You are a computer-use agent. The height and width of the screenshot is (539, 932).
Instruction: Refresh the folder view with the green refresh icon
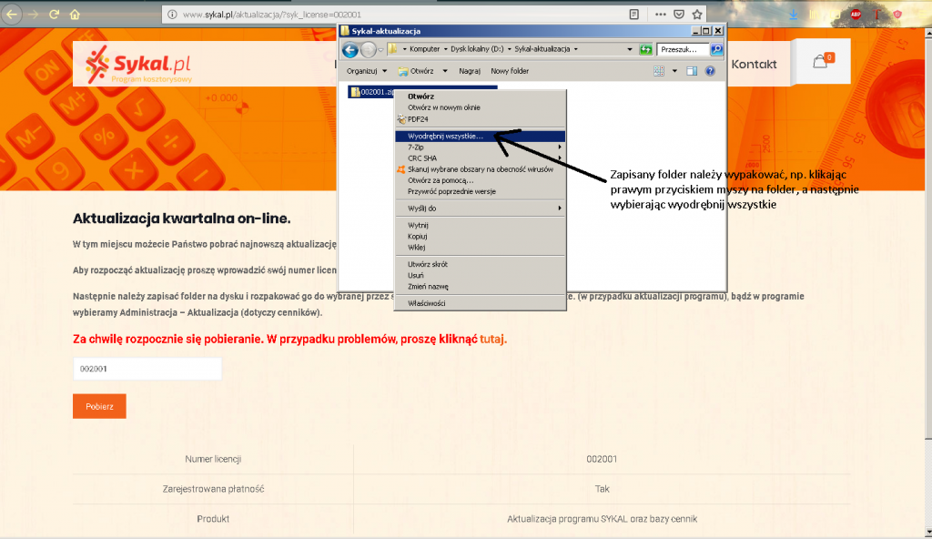pos(646,50)
